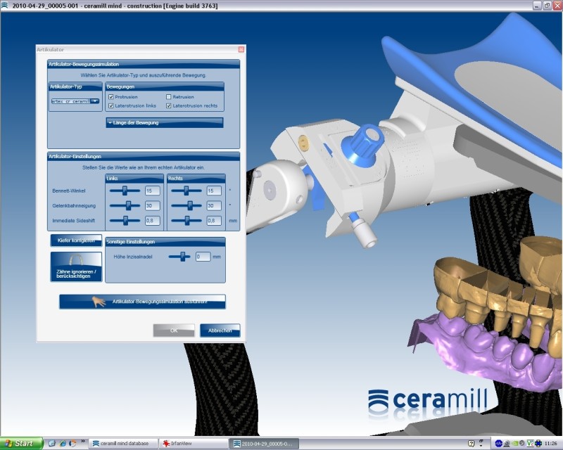This screenshot has width=563, height=450.
Task: Switch to ceramill mind database taskbar item
Action: pos(119,444)
